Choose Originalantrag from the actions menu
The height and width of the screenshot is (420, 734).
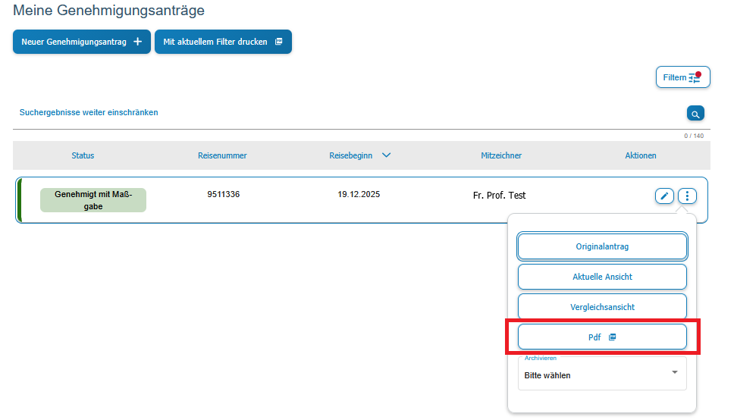point(602,246)
